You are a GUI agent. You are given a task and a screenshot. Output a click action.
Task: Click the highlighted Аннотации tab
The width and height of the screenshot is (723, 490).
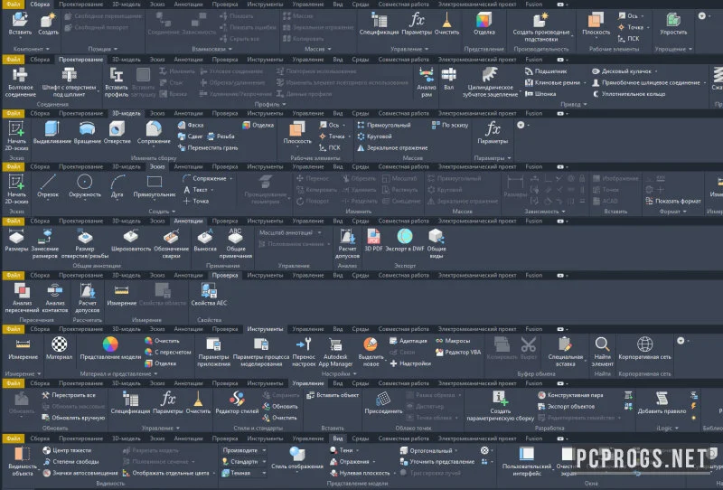point(188,221)
